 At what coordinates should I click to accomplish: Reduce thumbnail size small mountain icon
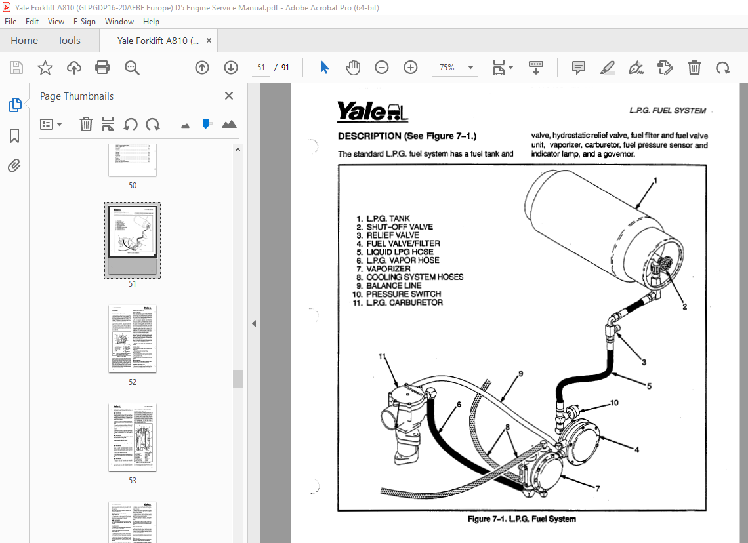tap(186, 126)
